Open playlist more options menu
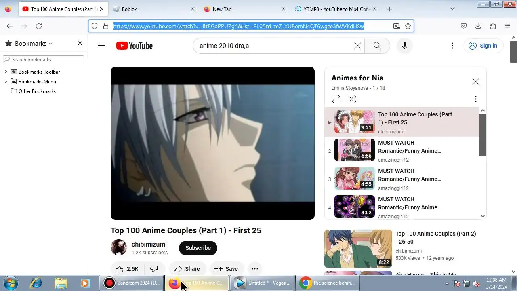Screen dimensions: 517x291 tap(475, 99)
